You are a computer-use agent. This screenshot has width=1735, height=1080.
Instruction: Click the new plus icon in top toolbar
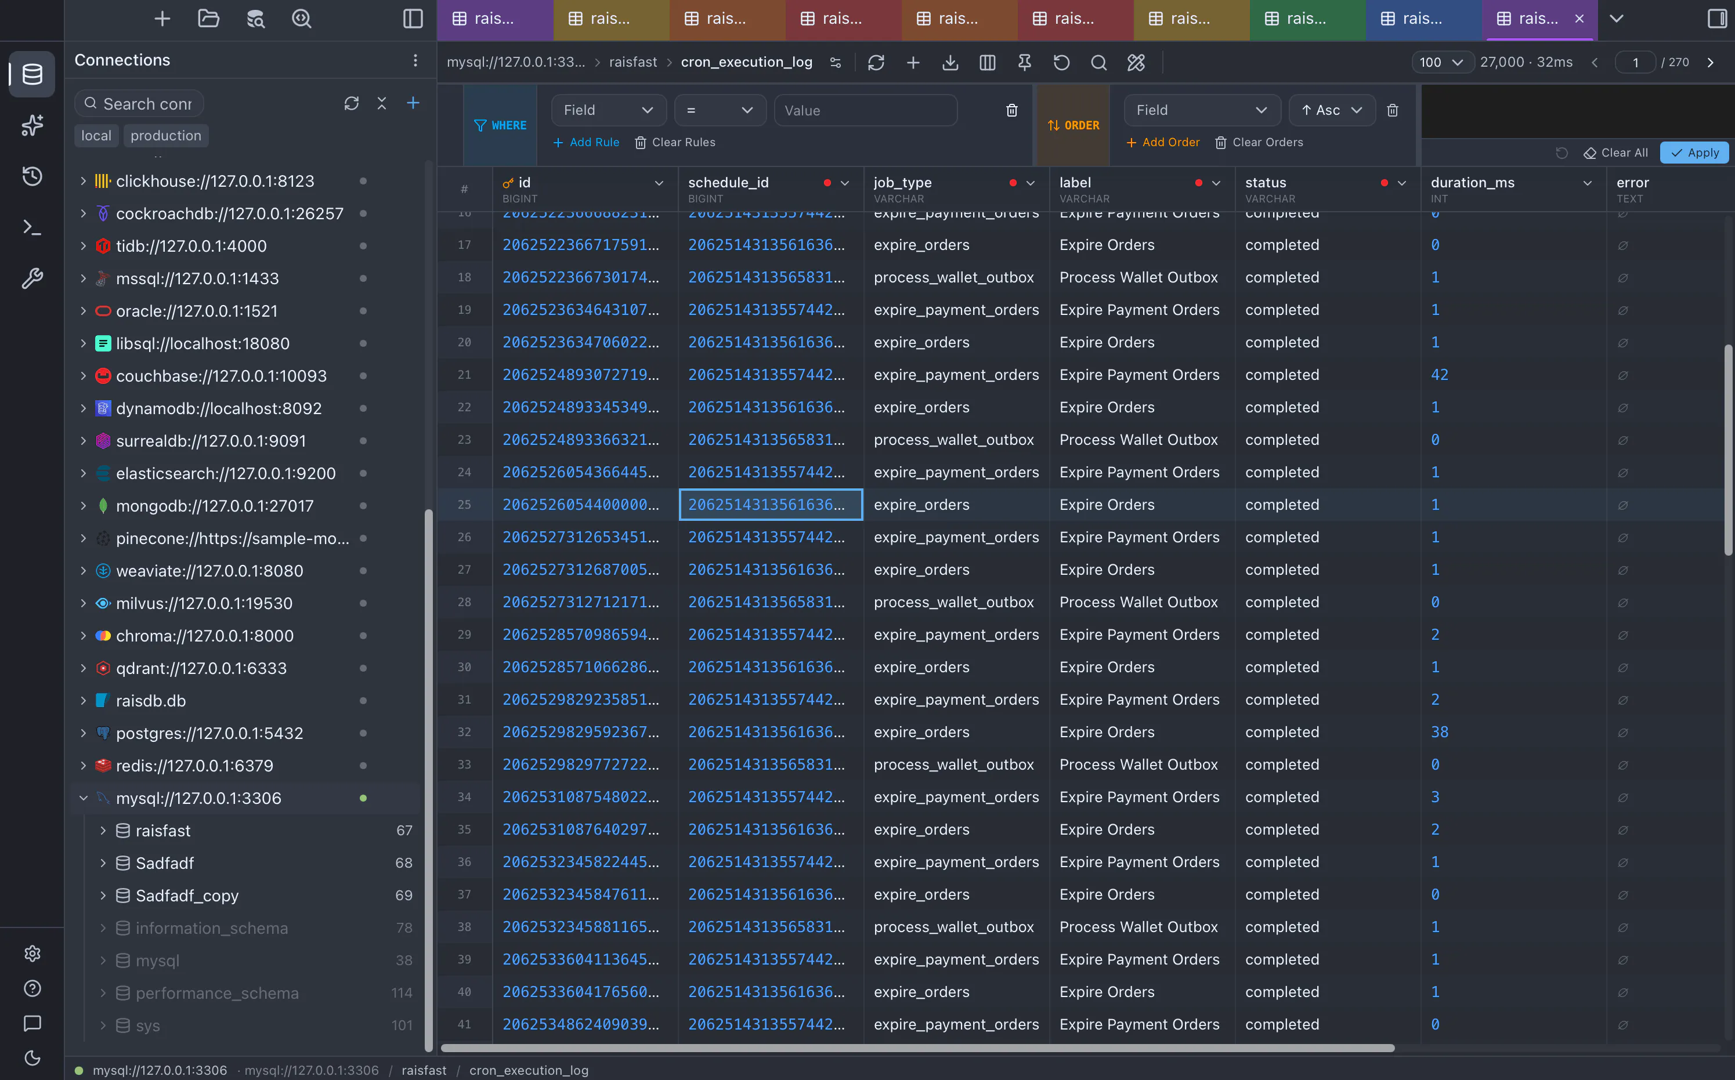(x=162, y=19)
